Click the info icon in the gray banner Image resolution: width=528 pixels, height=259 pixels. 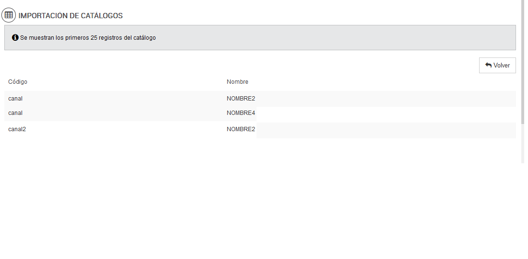[15, 37]
